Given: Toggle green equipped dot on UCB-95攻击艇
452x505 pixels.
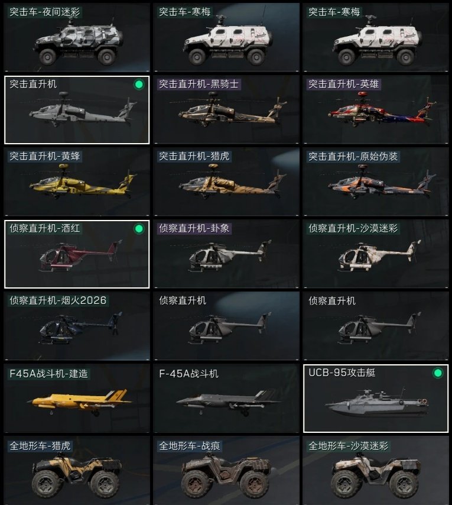Looking at the screenshot, I should (x=438, y=373).
